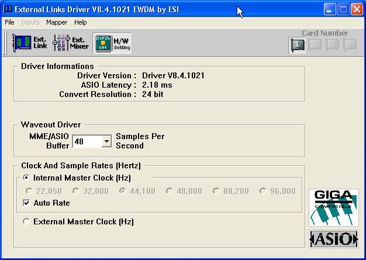This screenshot has height=260, width=366.
Task: Open the Inputs menu
Action: (x=30, y=22)
